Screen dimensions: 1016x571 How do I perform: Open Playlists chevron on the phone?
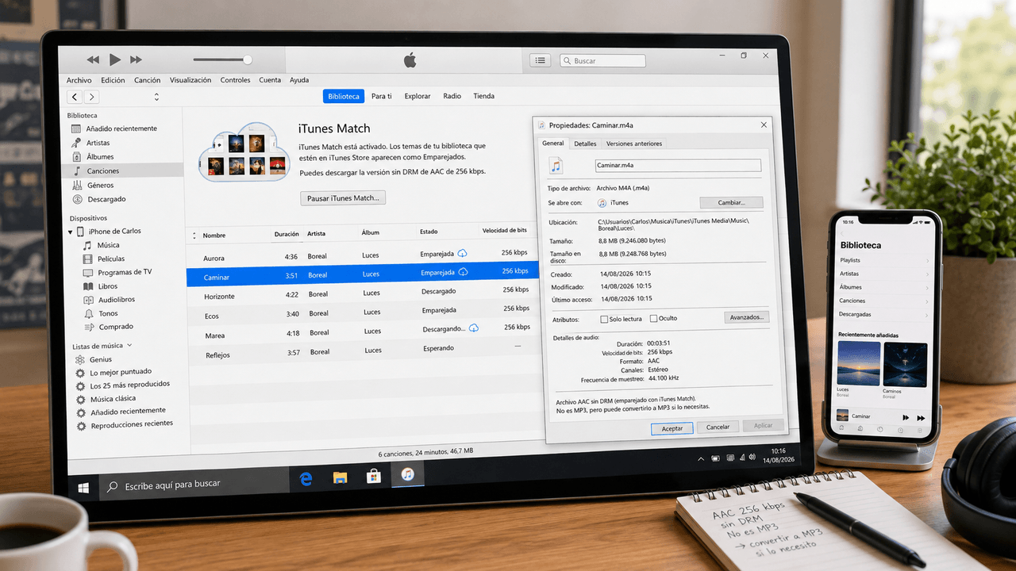pyautogui.click(x=927, y=260)
